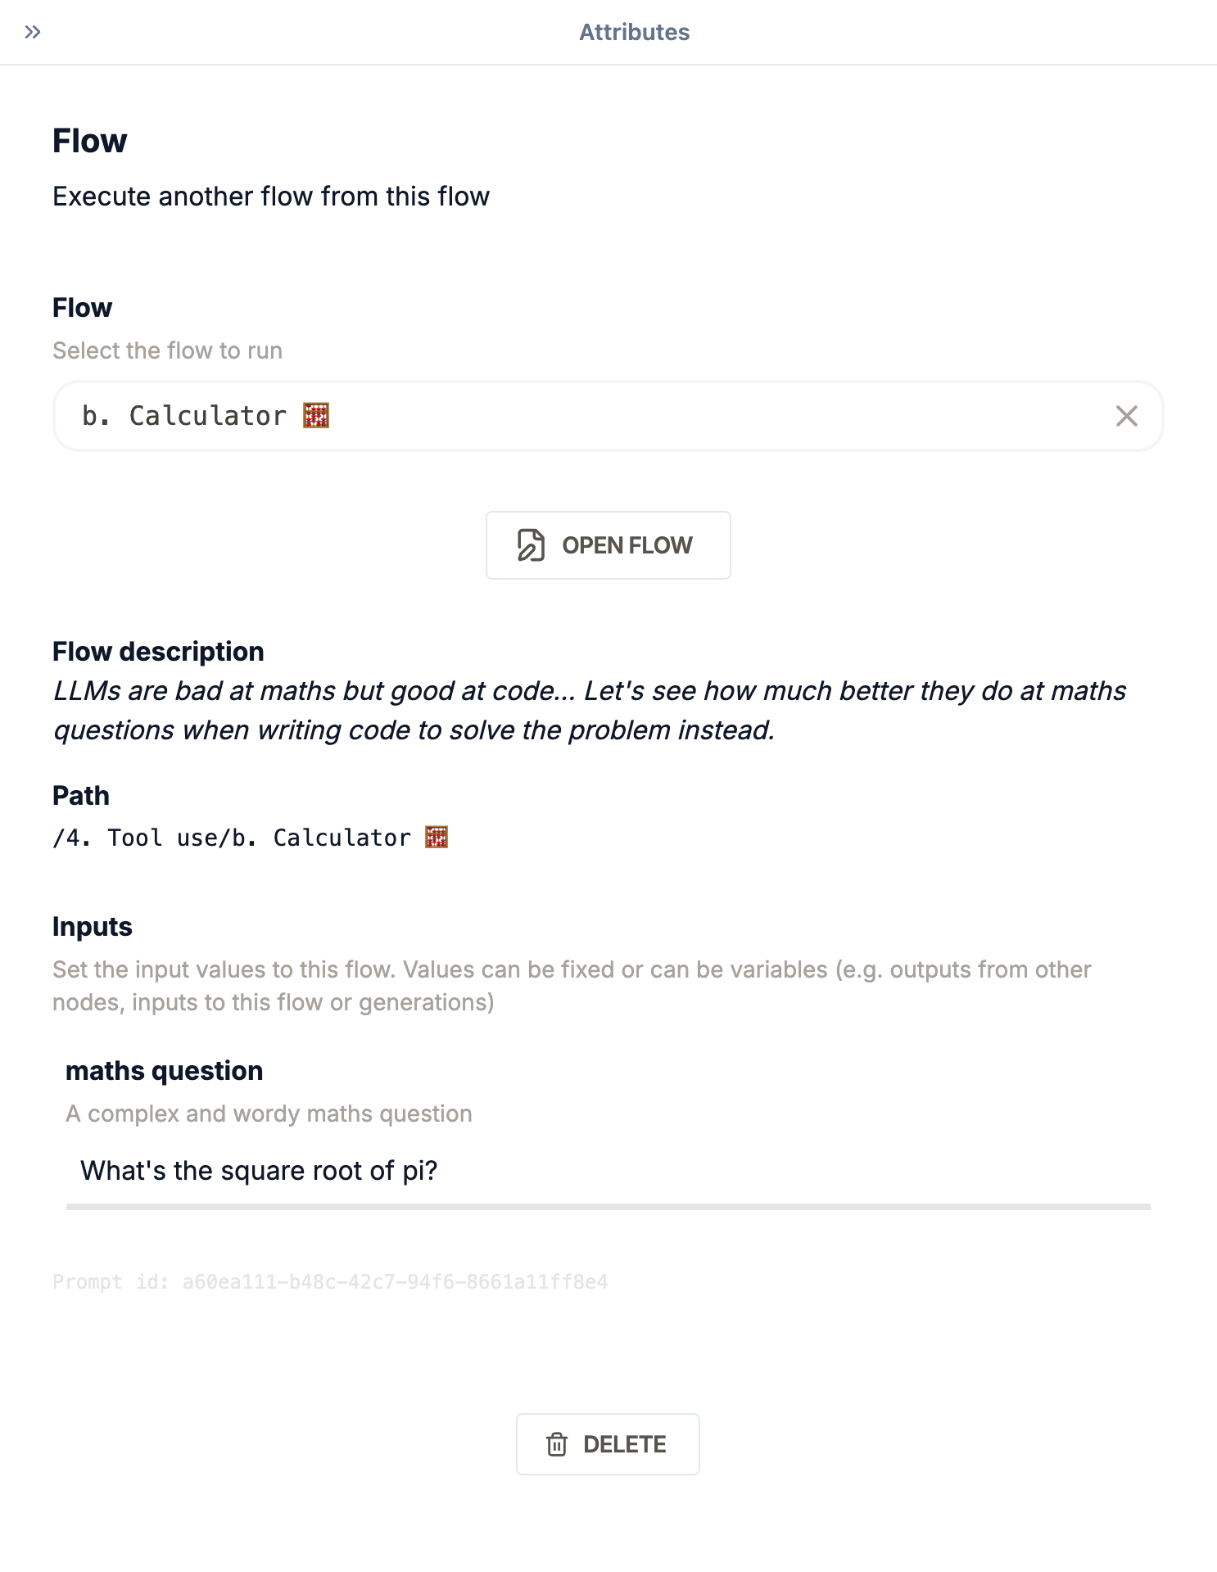This screenshot has width=1217, height=1572.
Task: Click the maths question label
Action: (165, 1070)
